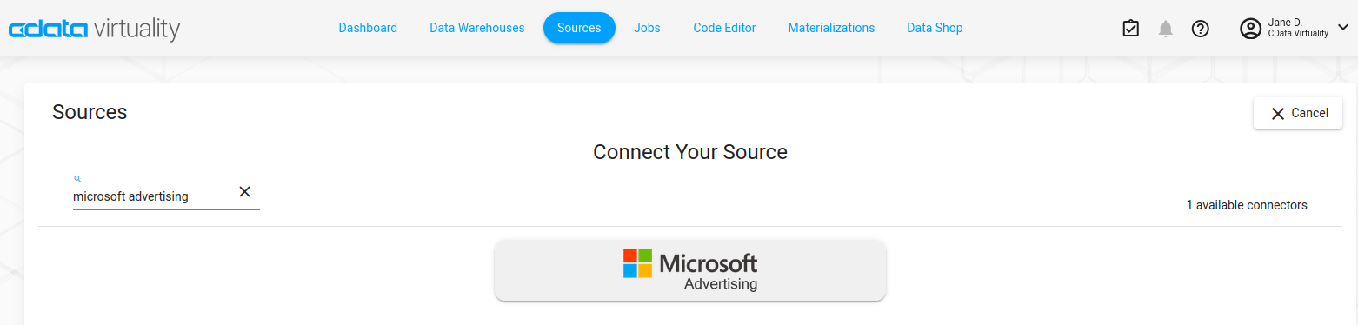Screen dimensions: 1358x325
Task: Click the Microsoft four-color logo
Action: click(637, 263)
